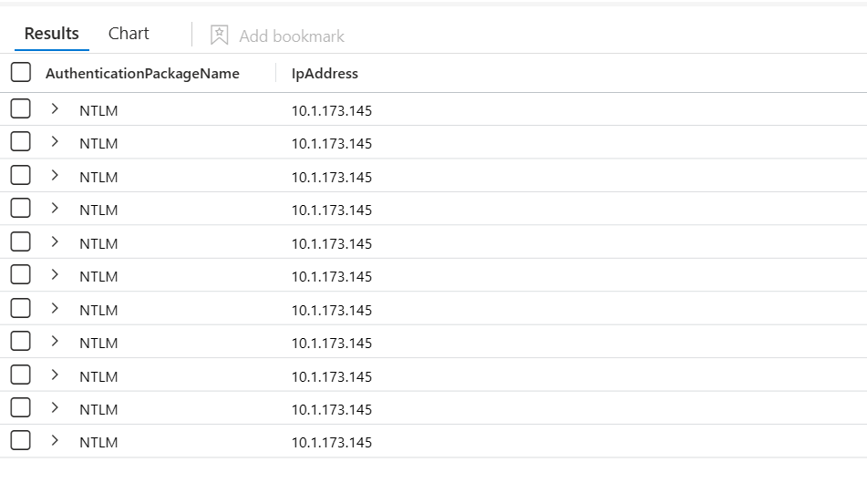Screen dimensions: 867x503
Task: Tick the third row's checkbox
Action: coord(21,176)
